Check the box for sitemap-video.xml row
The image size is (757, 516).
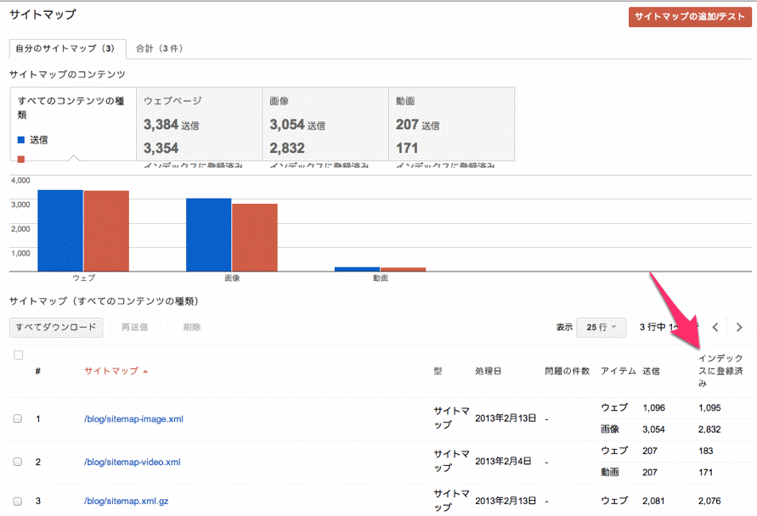click(x=18, y=462)
